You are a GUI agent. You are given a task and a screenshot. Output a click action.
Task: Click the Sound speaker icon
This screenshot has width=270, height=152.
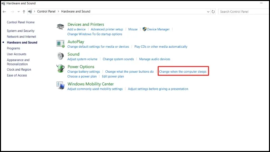[60, 56]
